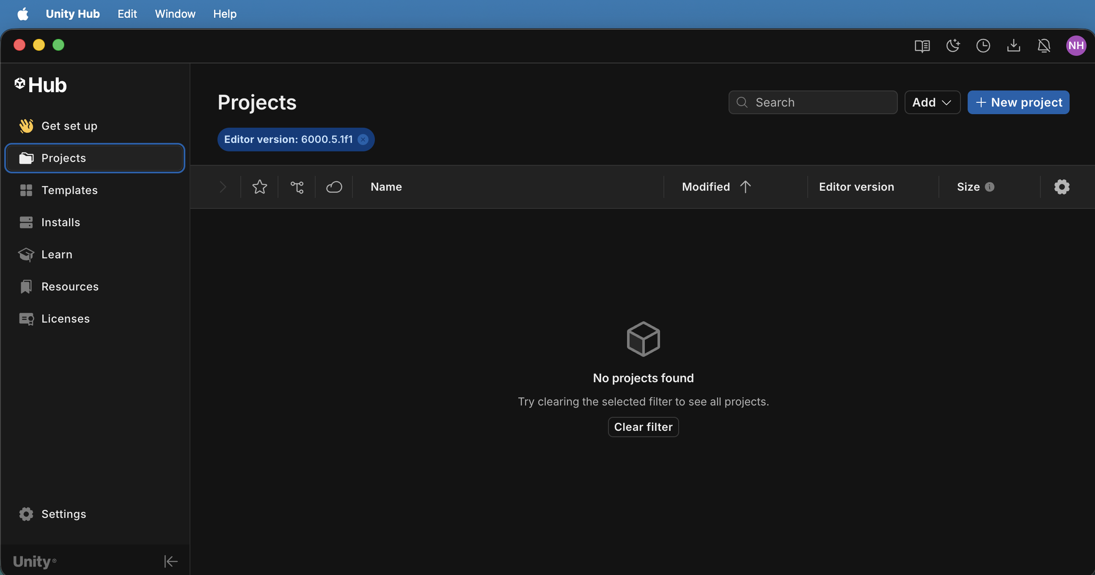Open the Edit menu
The height and width of the screenshot is (575, 1095).
127,14
